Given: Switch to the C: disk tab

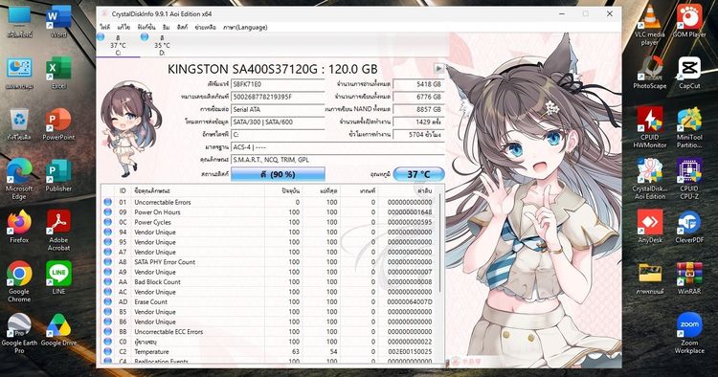Looking at the screenshot, I should [118, 45].
